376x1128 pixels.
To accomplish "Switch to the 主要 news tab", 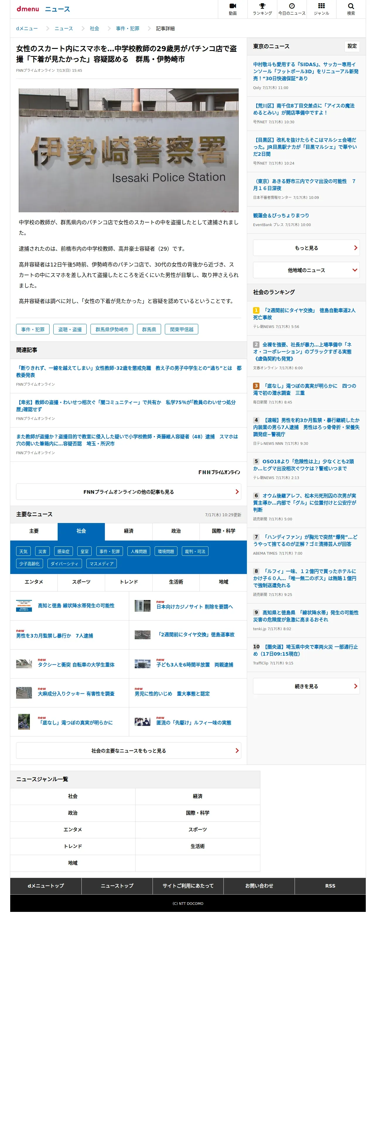I will [x=34, y=531].
